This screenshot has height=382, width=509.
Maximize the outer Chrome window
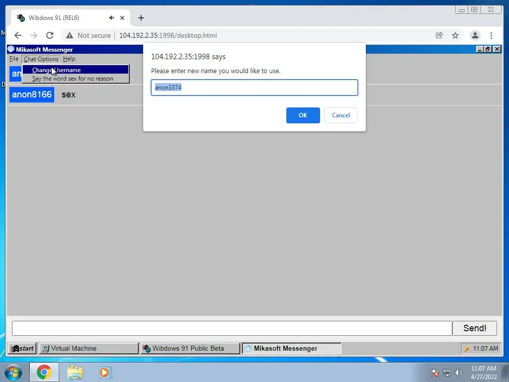click(474, 9)
